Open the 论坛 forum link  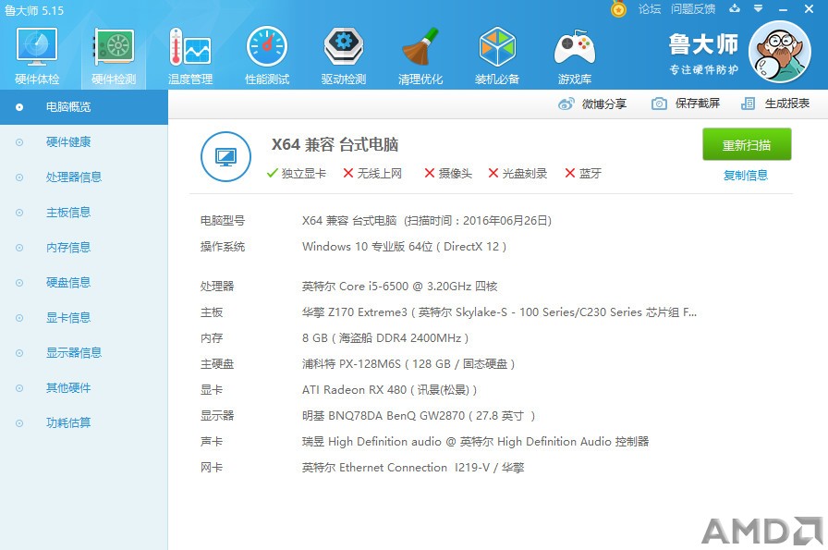pyautogui.click(x=650, y=9)
